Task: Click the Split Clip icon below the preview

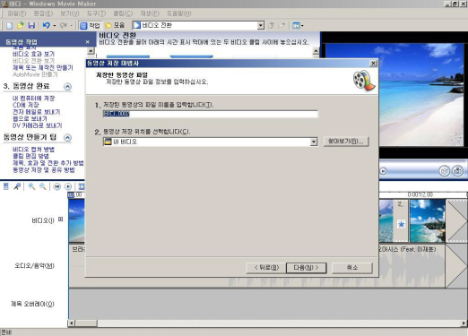Action: [x=445, y=171]
